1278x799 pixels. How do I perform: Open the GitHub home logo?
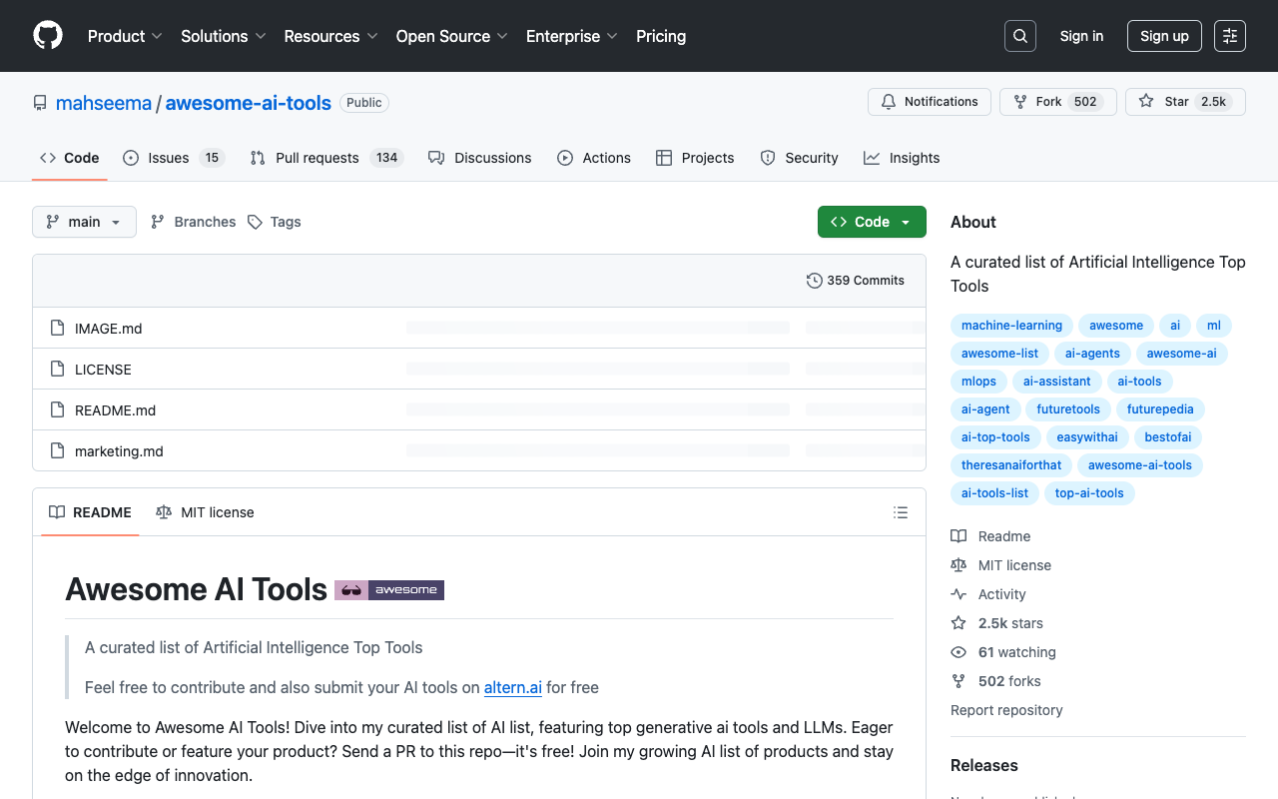pyautogui.click(x=48, y=36)
